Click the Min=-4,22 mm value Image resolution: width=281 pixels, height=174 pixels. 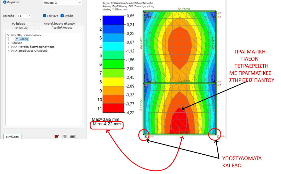[107, 124]
